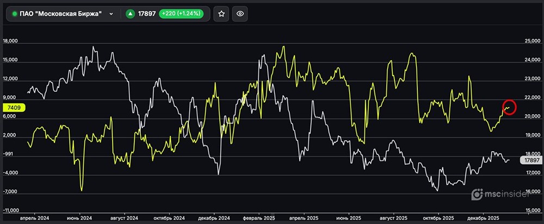Click the green status dot beside company name
This screenshot has height=224, width=544.
[x=15, y=14]
